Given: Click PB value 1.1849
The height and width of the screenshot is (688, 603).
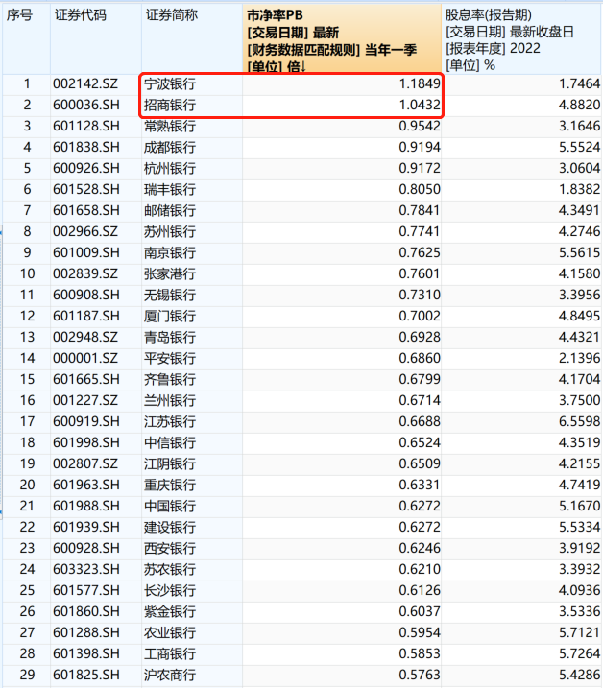Looking at the screenshot, I should [420, 83].
